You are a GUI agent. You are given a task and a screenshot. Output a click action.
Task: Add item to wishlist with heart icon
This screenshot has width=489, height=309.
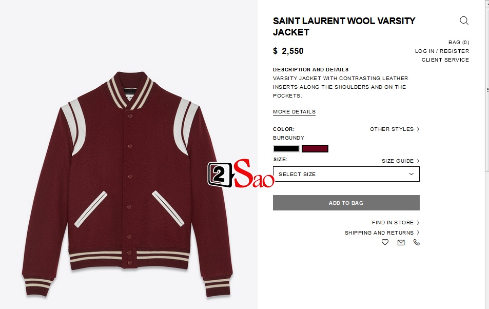point(385,242)
